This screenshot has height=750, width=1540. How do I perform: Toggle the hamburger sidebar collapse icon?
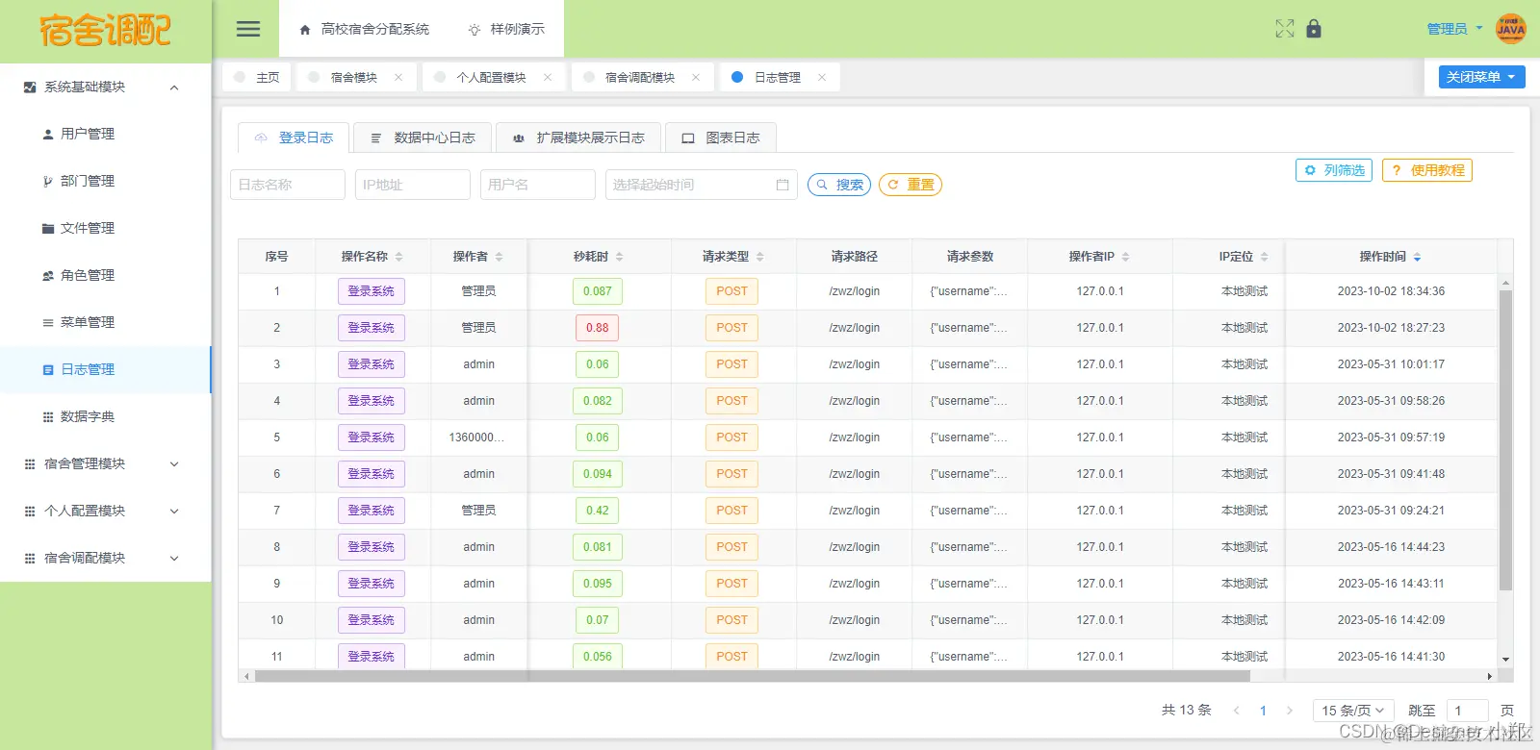pyautogui.click(x=248, y=29)
